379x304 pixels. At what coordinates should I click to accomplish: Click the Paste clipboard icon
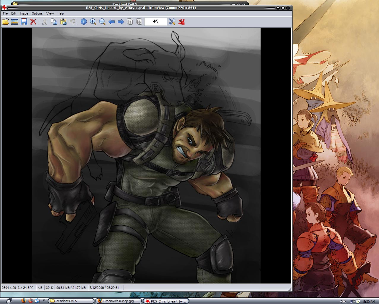coord(63,22)
